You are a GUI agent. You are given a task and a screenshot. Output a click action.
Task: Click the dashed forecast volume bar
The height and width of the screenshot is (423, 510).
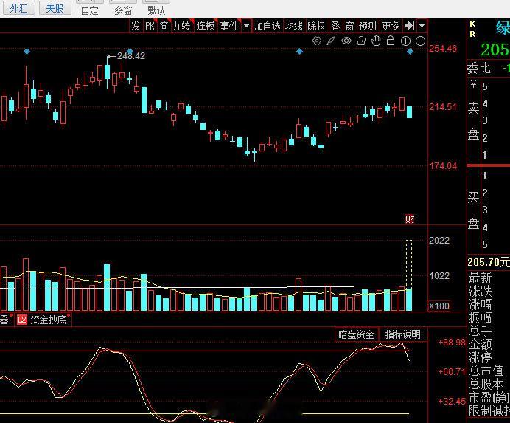pos(409,264)
